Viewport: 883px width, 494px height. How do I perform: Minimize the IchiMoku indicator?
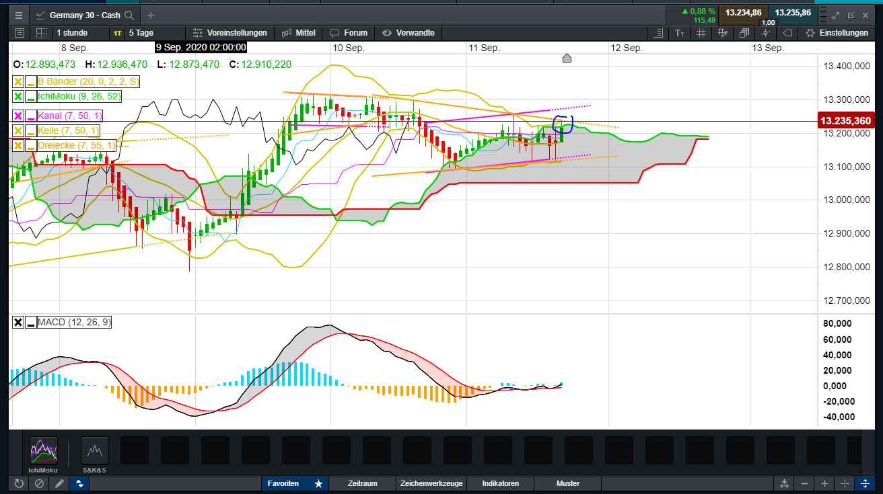(x=30, y=96)
